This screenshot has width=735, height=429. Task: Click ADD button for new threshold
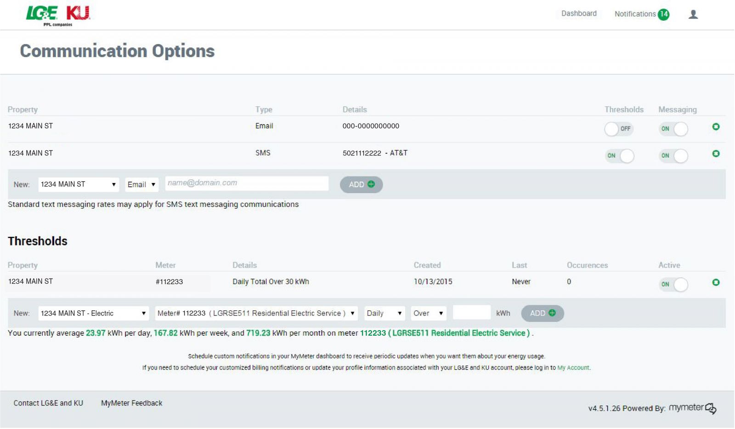point(543,313)
